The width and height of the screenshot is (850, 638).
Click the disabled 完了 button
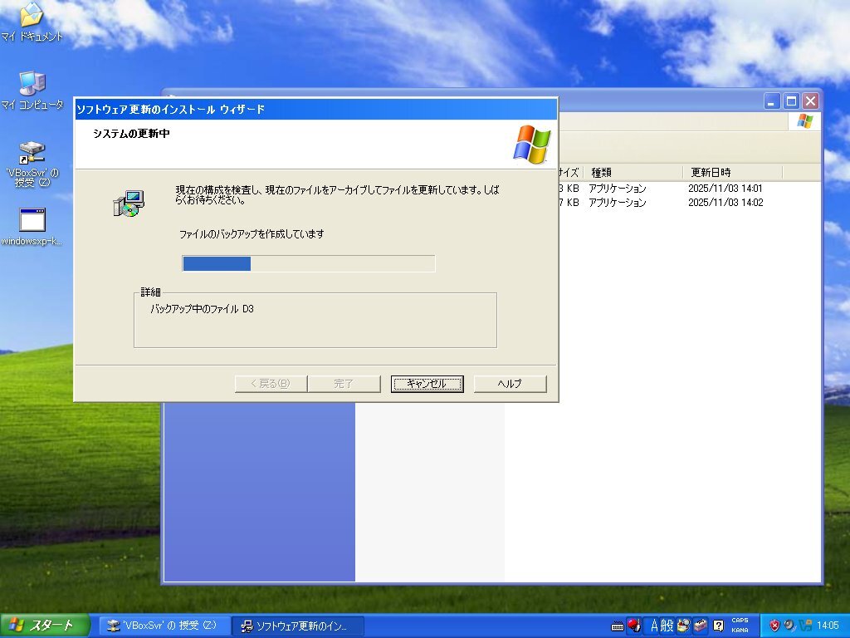click(344, 384)
